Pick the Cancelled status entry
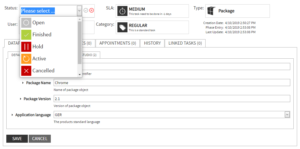 (49, 71)
